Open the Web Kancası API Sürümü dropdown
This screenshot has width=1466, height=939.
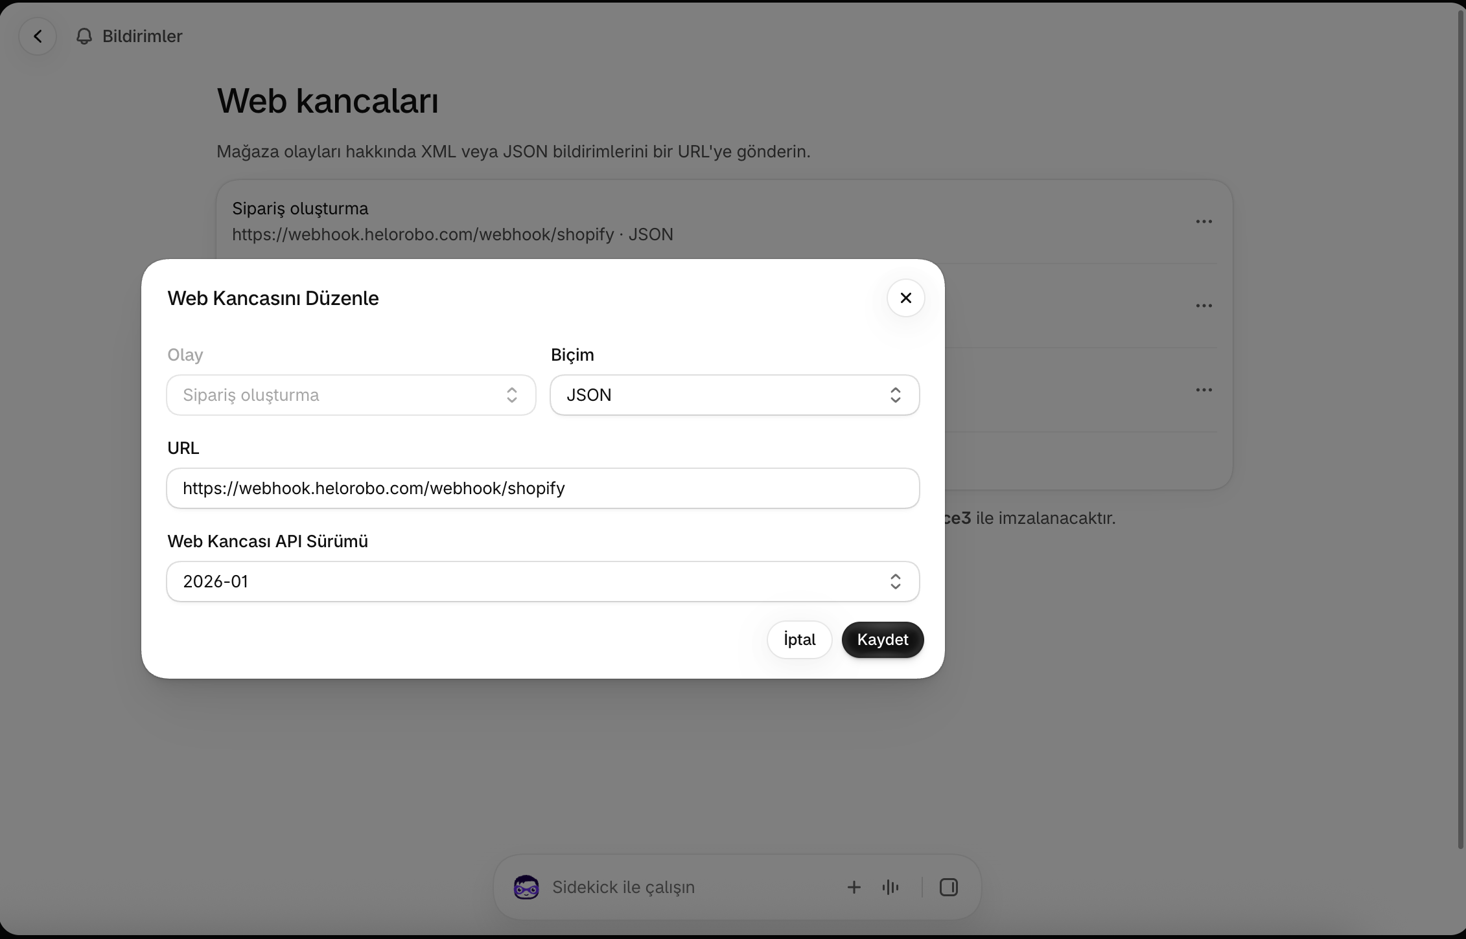click(x=543, y=582)
